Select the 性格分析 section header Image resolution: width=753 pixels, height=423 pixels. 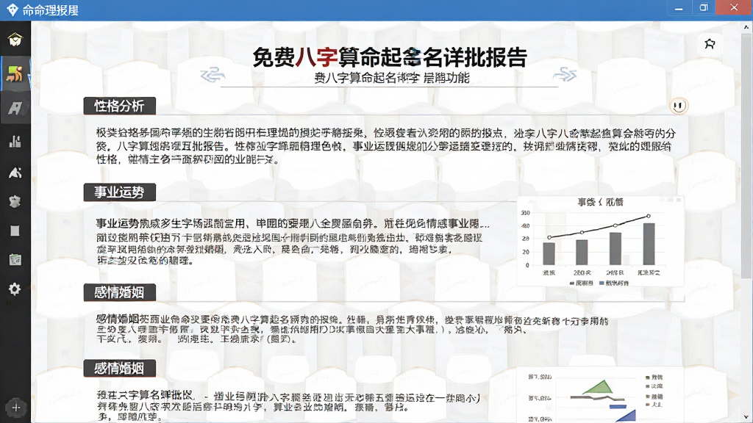[x=120, y=106]
